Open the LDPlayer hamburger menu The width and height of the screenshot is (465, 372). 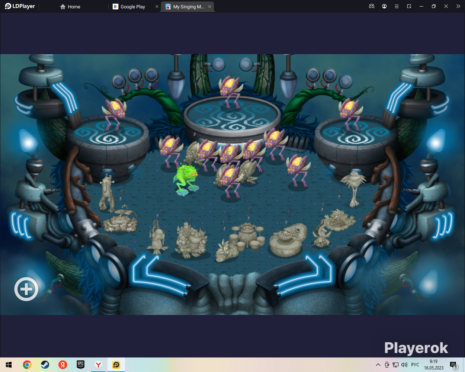[397, 6]
